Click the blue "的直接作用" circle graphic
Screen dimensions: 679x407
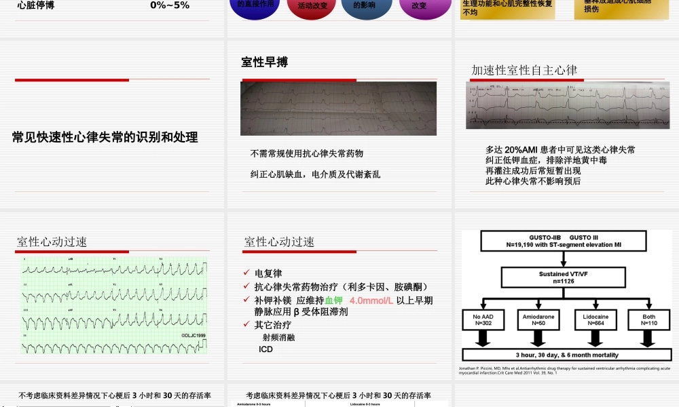[x=255, y=5]
